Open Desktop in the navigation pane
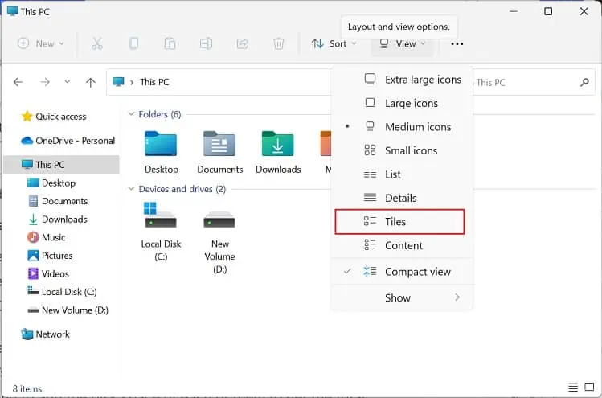The height and width of the screenshot is (398, 602). (x=51, y=183)
